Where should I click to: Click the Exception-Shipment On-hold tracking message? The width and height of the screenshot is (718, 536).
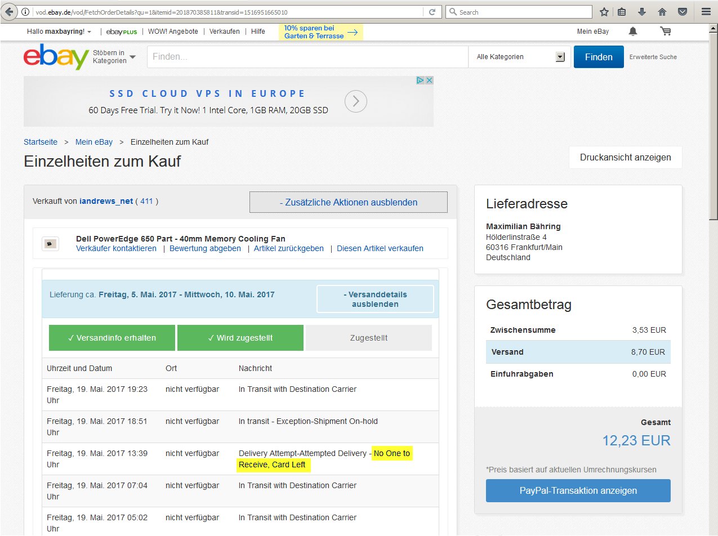point(308,421)
